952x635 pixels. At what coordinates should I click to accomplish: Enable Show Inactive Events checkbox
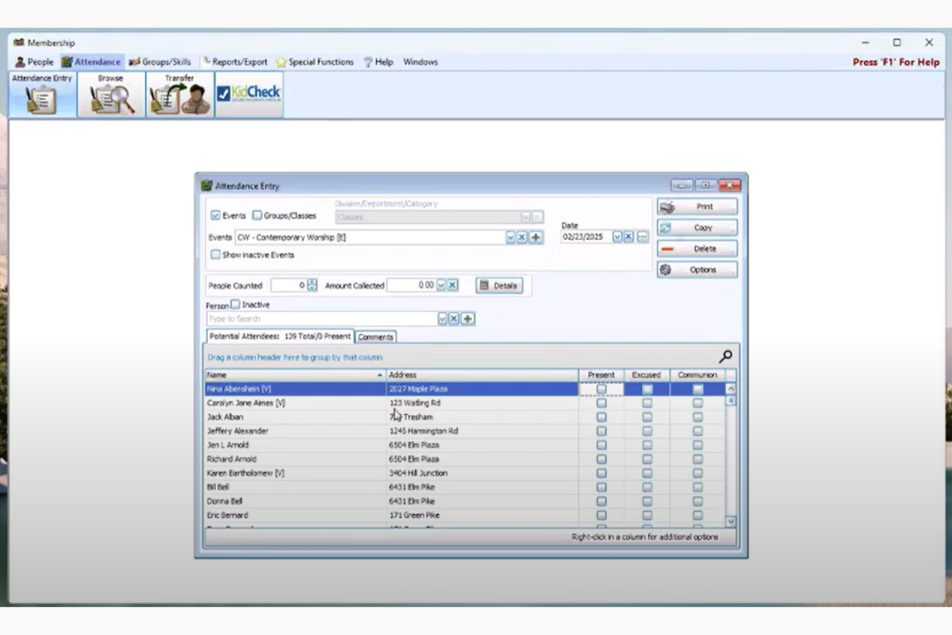click(215, 255)
